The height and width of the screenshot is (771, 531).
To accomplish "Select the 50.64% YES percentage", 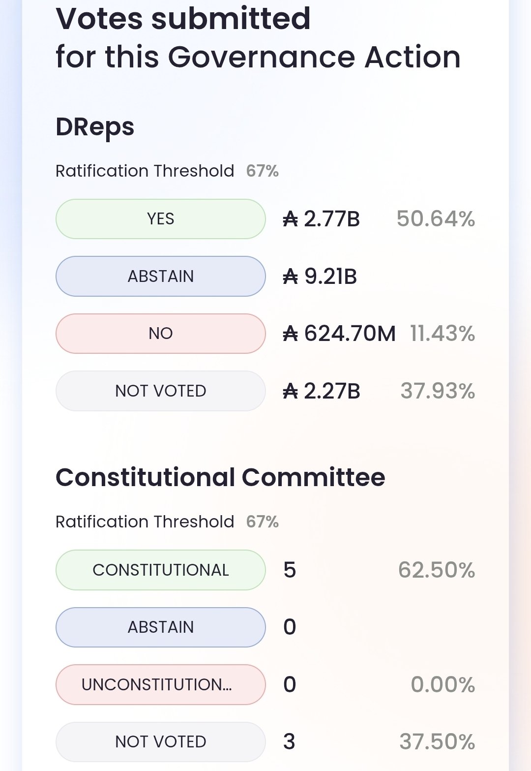I will coord(436,219).
